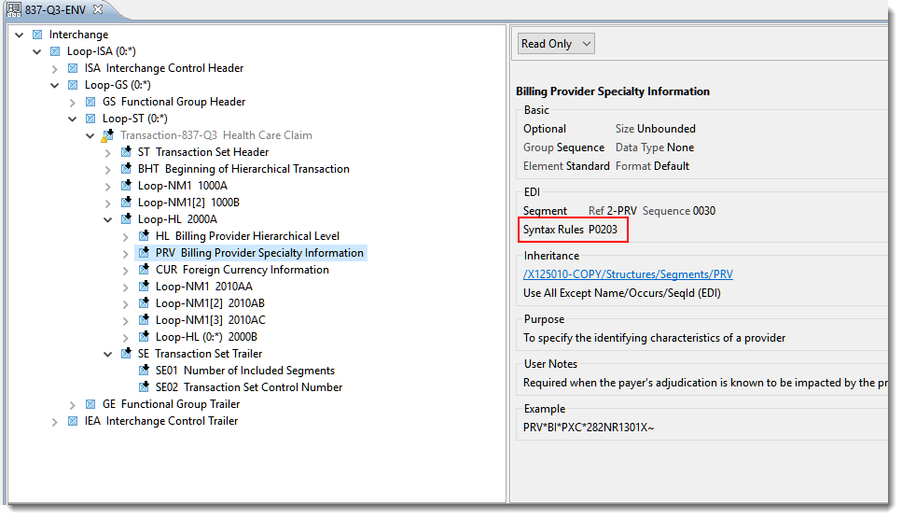Viewport: 902px width, 519px height.
Task: Click the Interchange root node icon
Action: tap(37, 35)
